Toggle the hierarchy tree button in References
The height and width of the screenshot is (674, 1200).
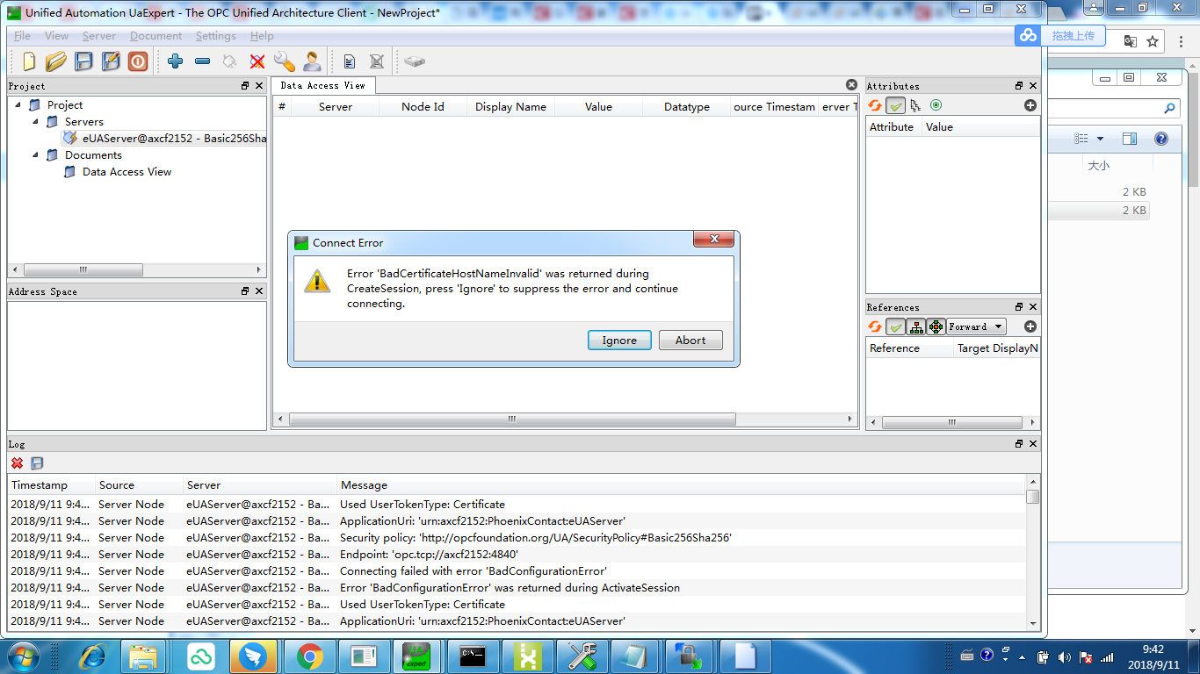pyautogui.click(x=916, y=326)
